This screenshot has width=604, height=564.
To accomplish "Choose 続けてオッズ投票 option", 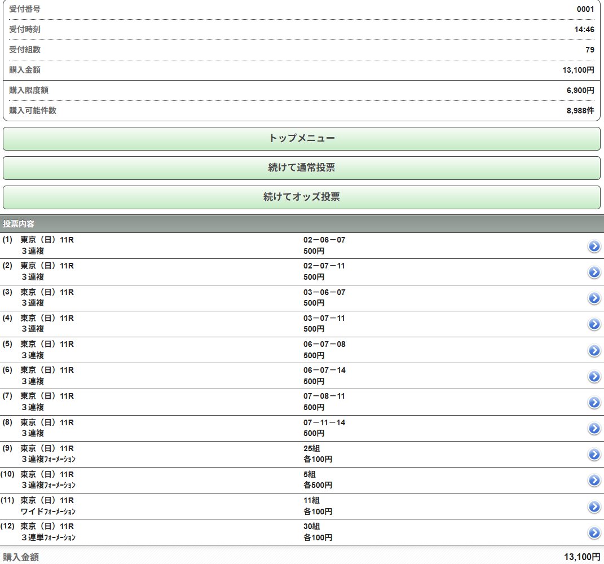I will [302, 197].
